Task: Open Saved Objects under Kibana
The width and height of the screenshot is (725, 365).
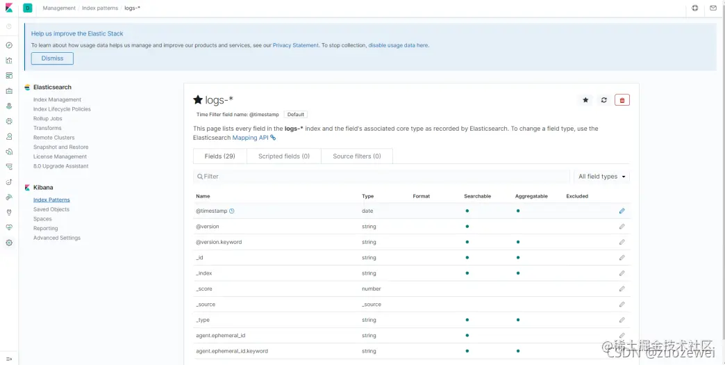Action: pos(51,209)
